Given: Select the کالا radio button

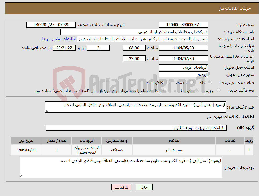Looking at the screenshot, I should (x=210, y=82).
